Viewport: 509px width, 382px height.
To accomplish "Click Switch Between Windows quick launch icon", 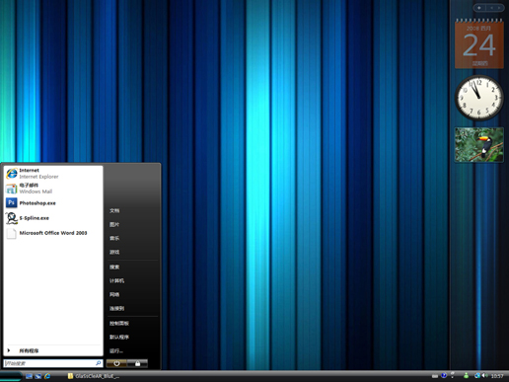I will pos(38,376).
